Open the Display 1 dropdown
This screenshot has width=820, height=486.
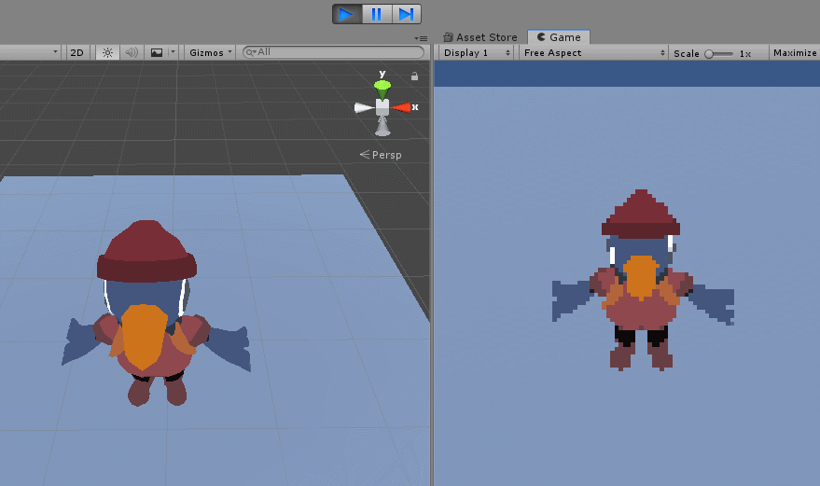coord(476,53)
